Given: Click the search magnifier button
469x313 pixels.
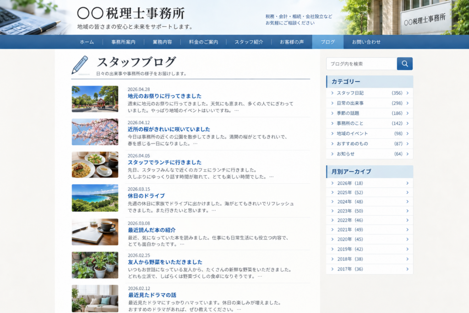Looking at the screenshot, I should (x=405, y=64).
